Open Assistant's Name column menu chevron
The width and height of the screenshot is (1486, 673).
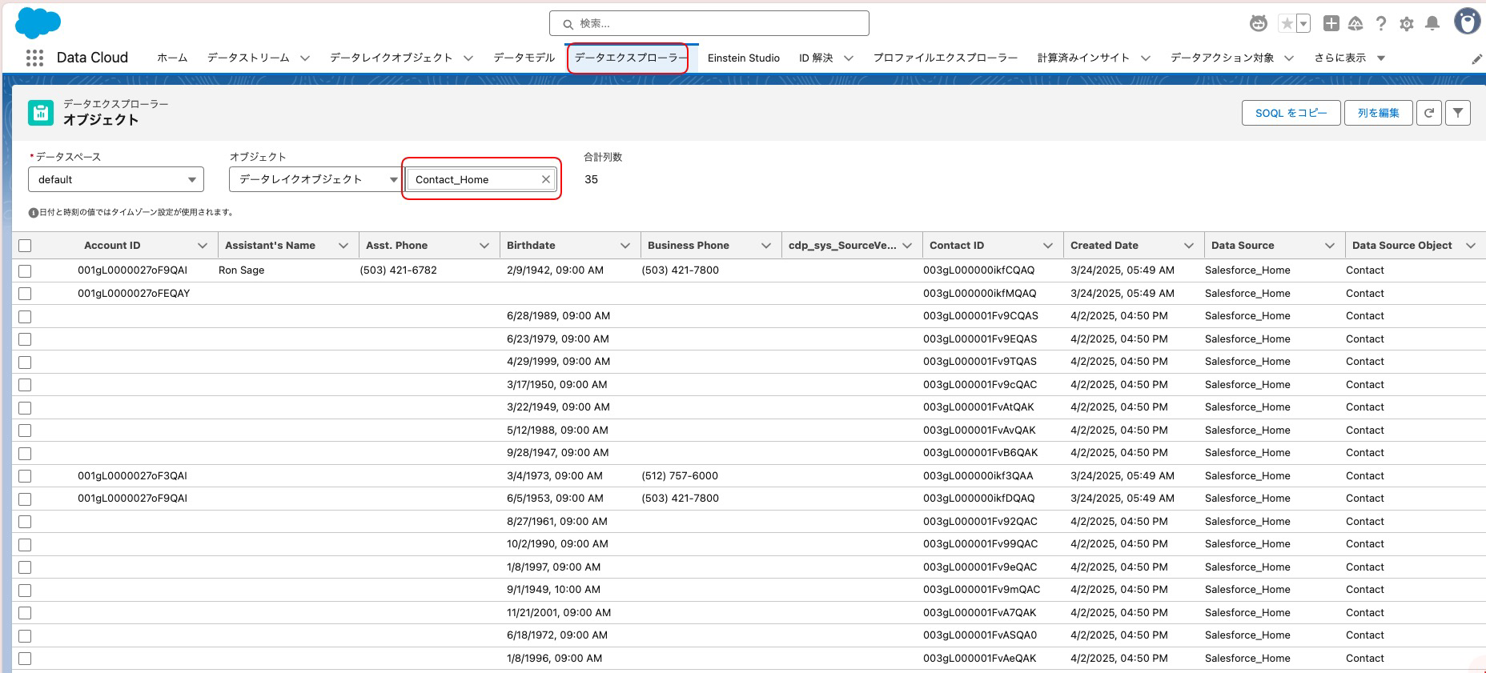(x=343, y=246)
